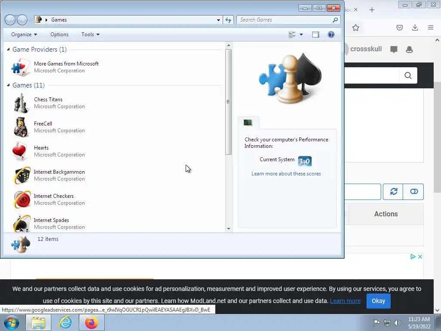Launch Internet Explorer from taskbar
This screenshot has width=441, height=331.
pos(65,322)
